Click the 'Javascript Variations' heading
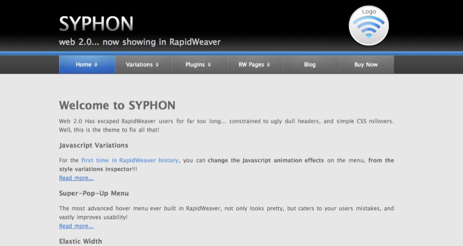Viewport: 463px width, 246px height. click(94, 145)
